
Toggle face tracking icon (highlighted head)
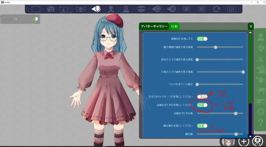point(96,9)
